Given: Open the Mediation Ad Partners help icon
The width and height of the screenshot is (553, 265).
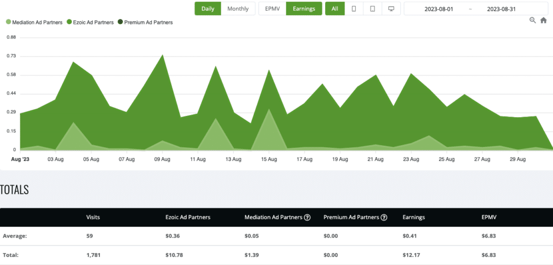Looking at the screenshot, I should coord(307,218).
